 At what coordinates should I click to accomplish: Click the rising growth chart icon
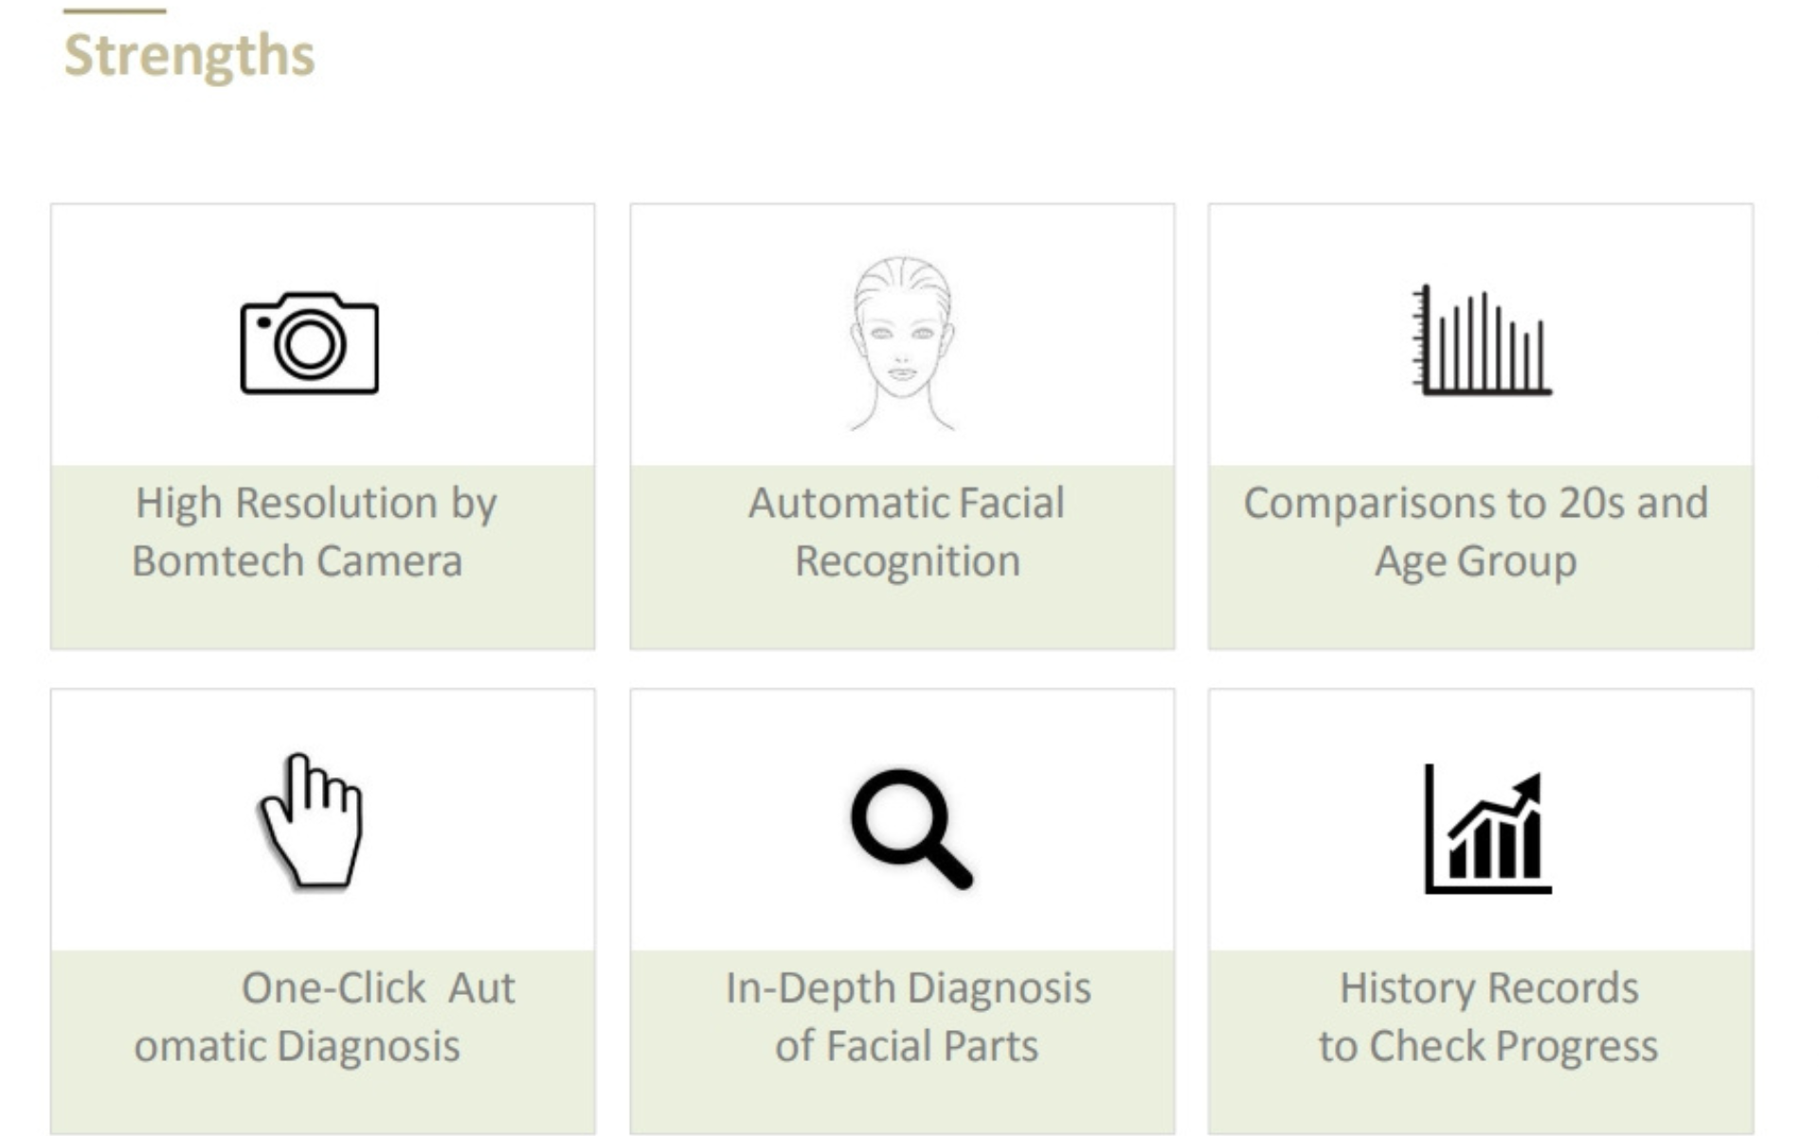click(1487, 829)
